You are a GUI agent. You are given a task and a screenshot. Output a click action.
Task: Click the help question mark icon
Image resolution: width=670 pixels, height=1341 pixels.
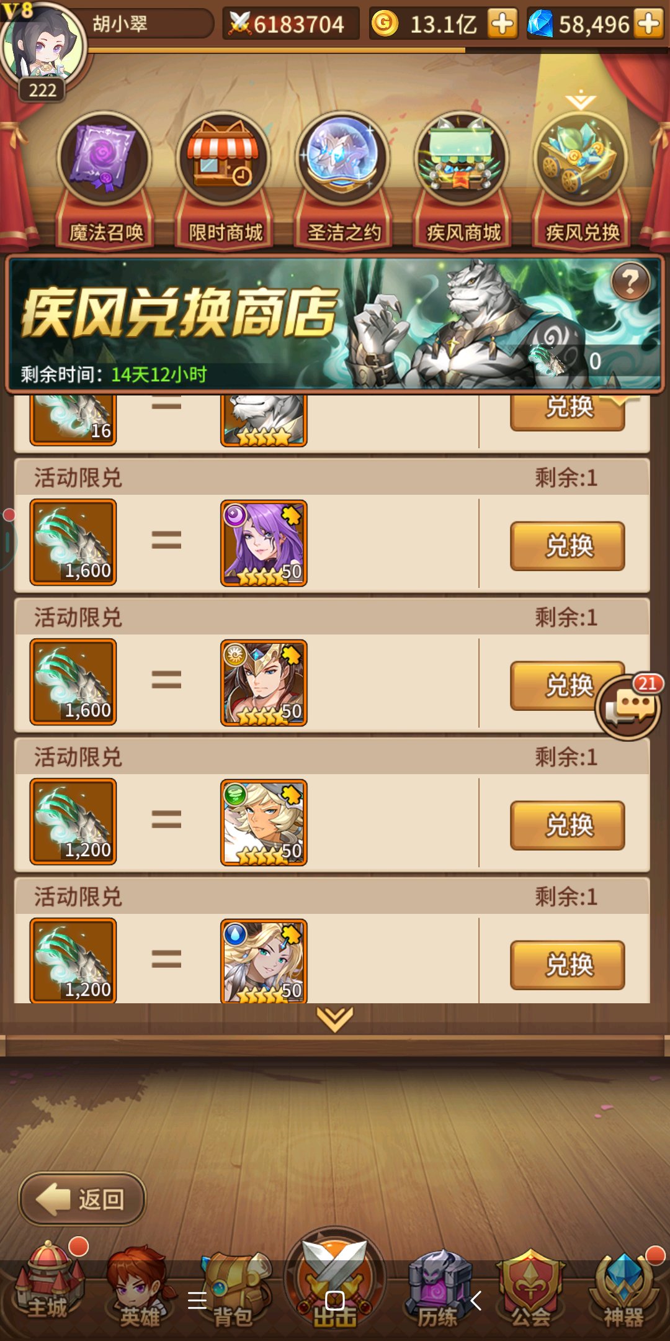coord(630,282)
